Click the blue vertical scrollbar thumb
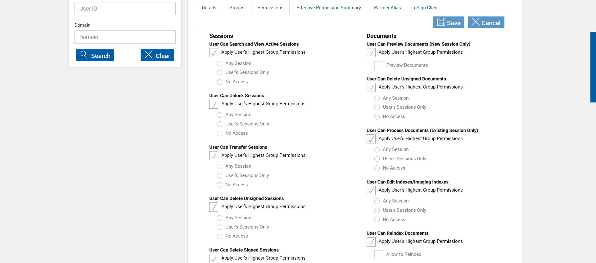The width and height of the screenshot is (596, 263). (593, 67)
